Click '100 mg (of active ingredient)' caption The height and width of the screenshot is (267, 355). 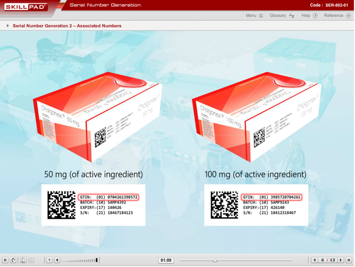[255, 174]
